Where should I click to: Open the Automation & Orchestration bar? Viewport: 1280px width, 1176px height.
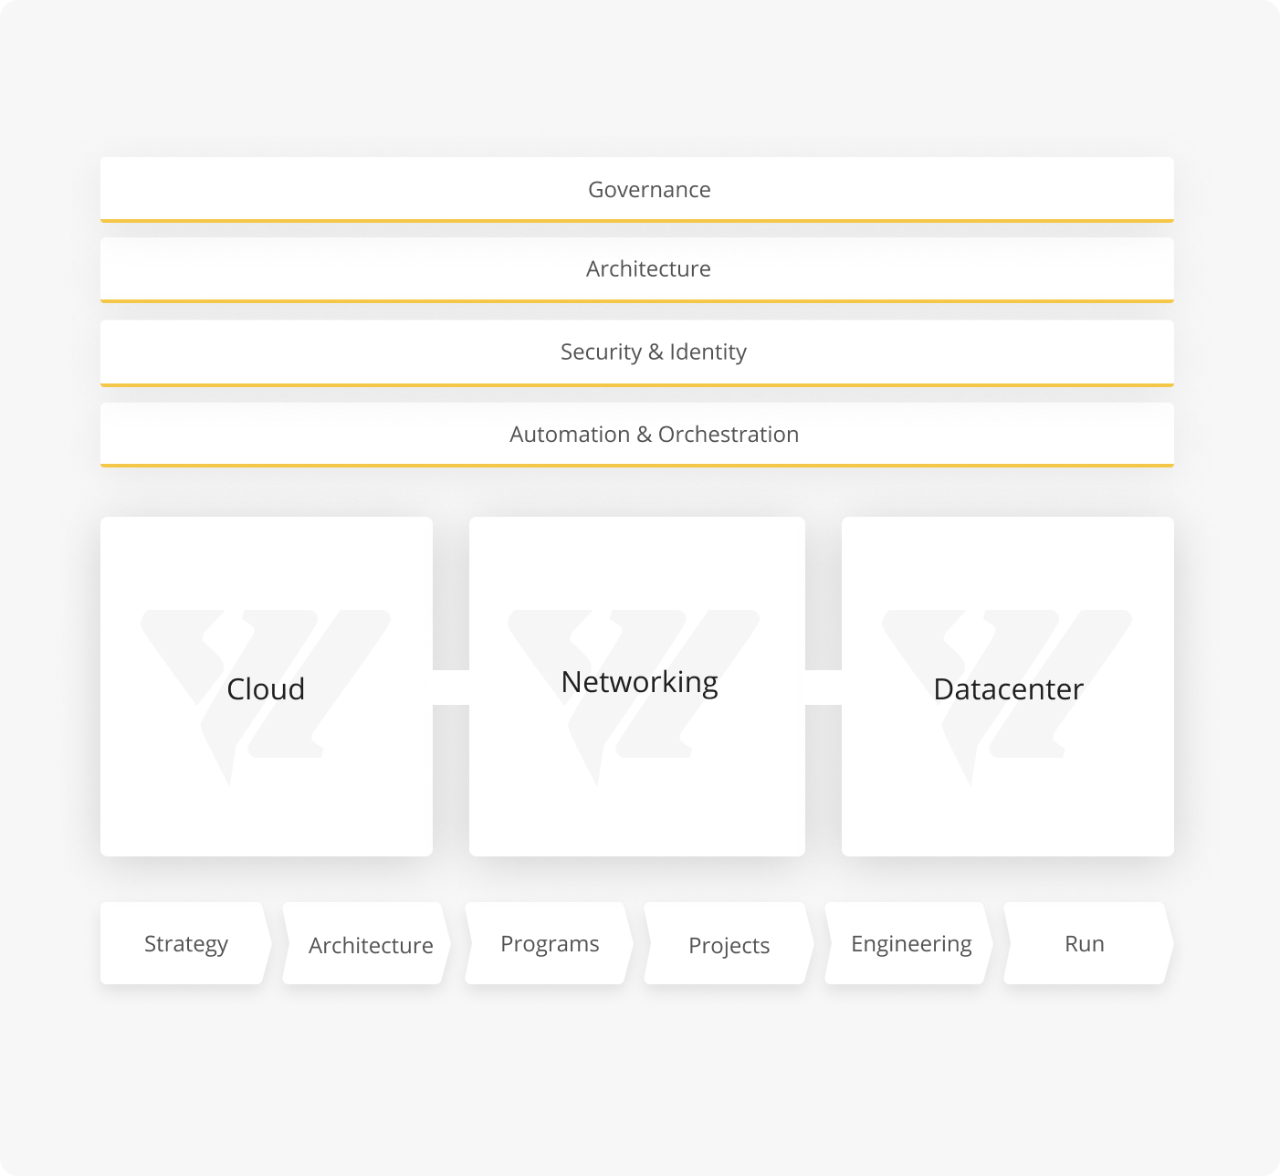pos(637,436)
